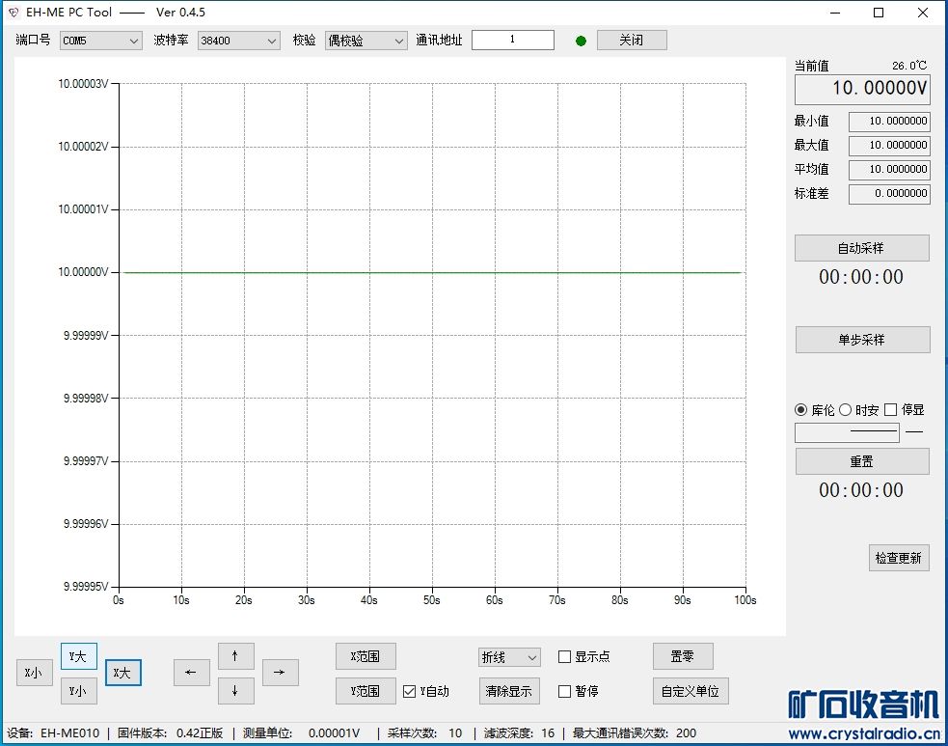948x746 pixels.
Task: Click the 清除显示 button
Action: point(509,691)
